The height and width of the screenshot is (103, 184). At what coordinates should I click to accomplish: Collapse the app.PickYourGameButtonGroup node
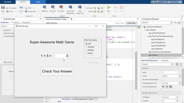pyautogui.click(x=147, y=36)
